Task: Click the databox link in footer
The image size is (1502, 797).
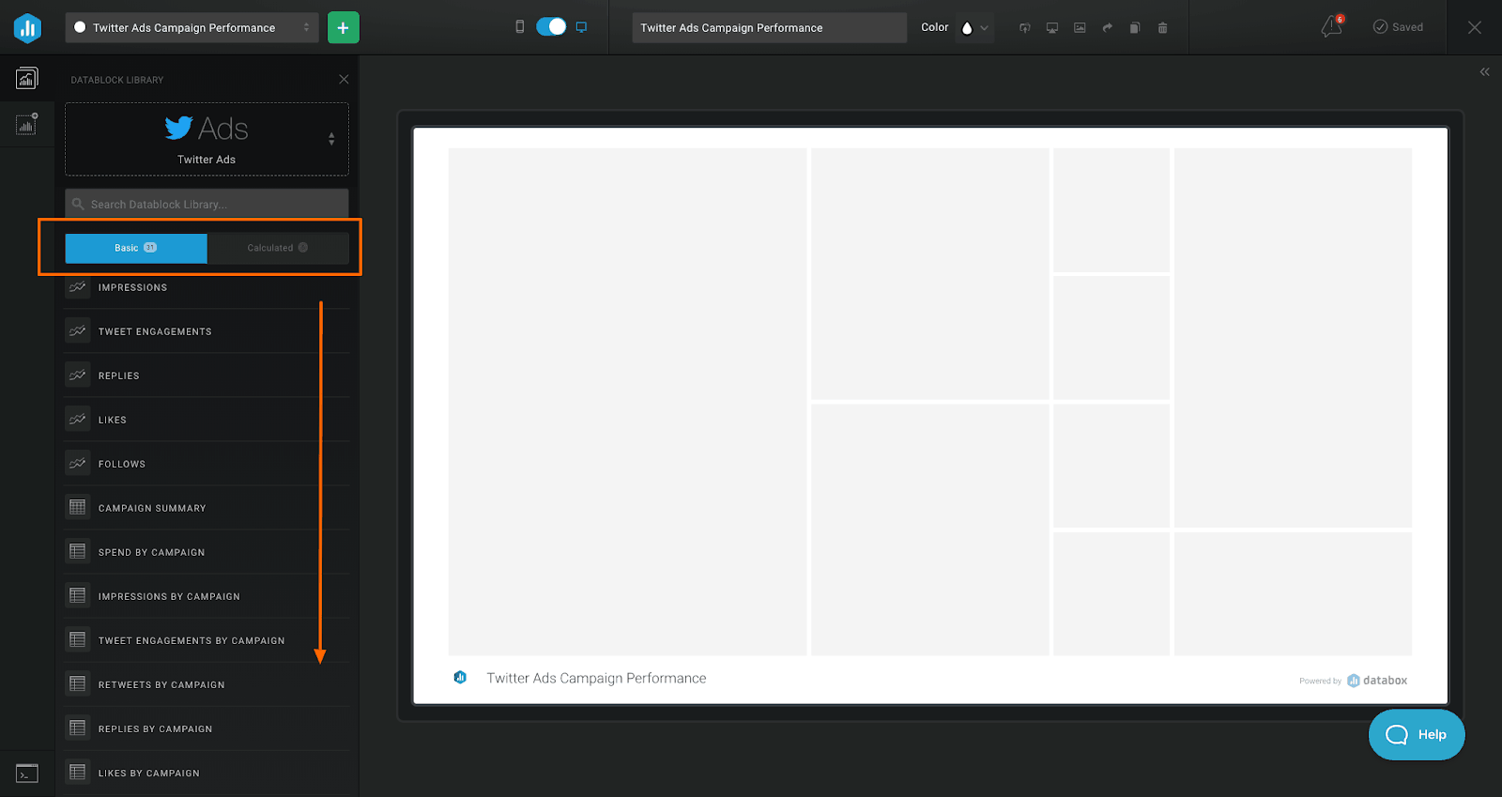Action: point(1377,681)
